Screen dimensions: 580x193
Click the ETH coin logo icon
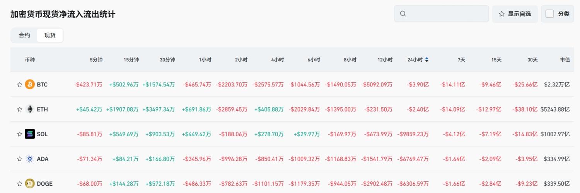tap(30, 109)
